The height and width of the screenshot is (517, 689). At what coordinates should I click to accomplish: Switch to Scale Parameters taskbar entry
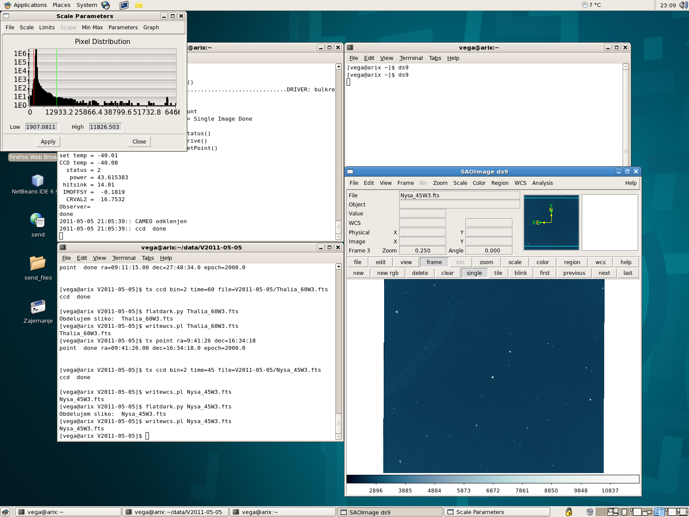[x=497, y=512]
